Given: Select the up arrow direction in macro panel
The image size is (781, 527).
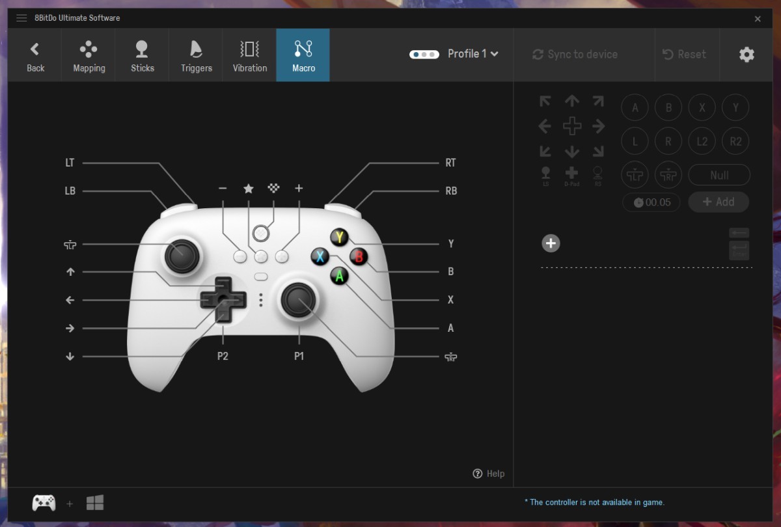Looking at the screenshot, I should tap(571, 101).
